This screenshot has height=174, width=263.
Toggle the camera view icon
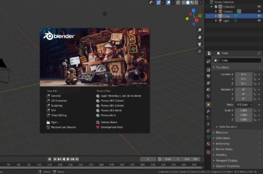tap(200, 44)
